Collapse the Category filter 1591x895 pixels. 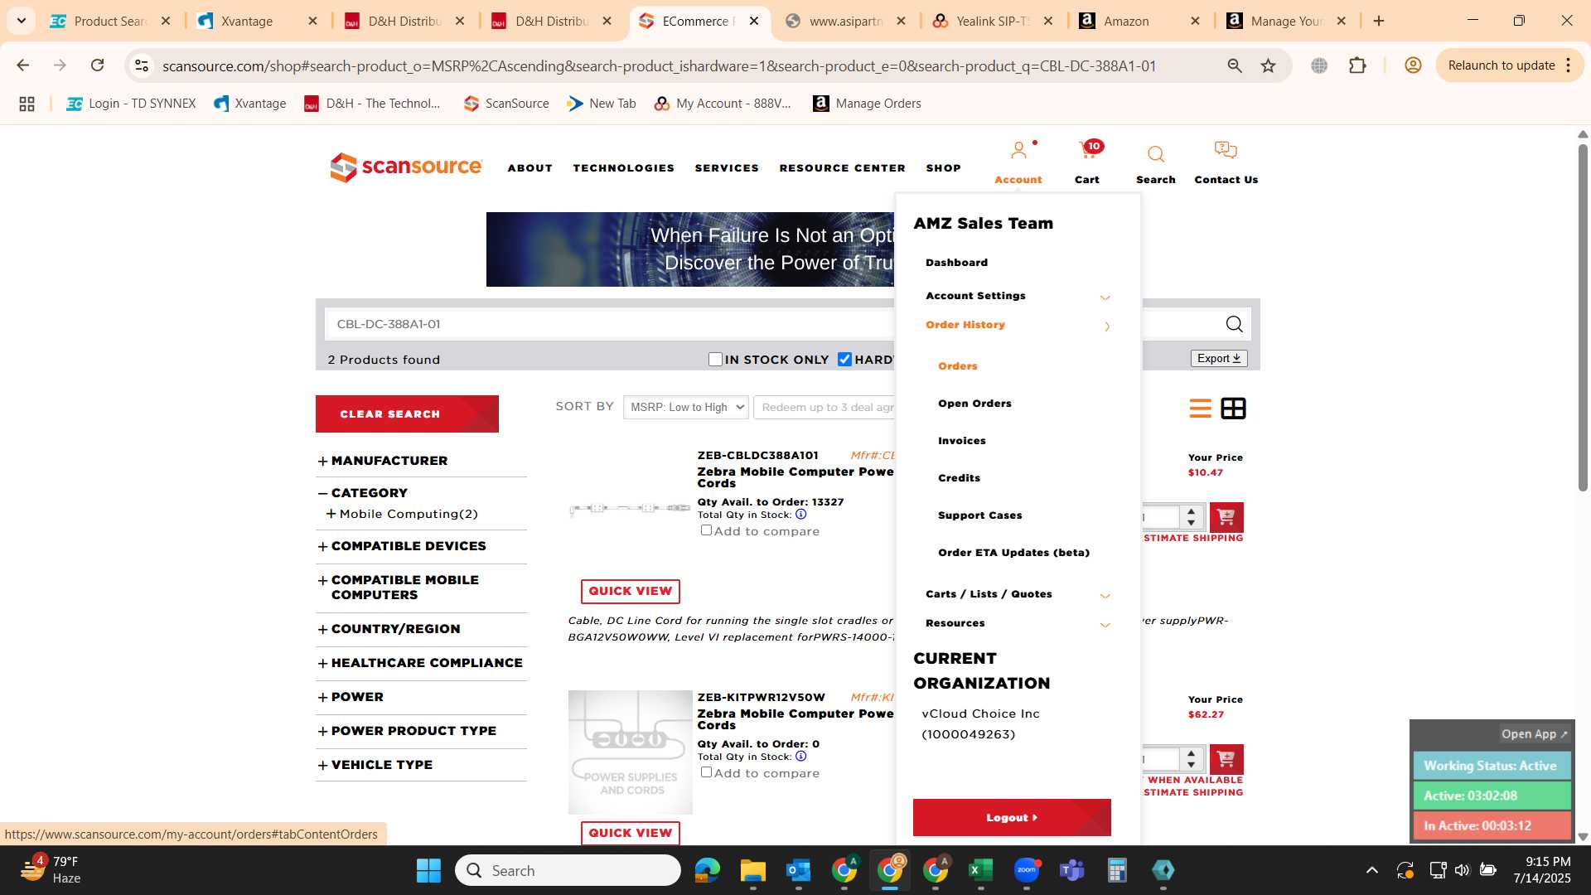pyautogui.click(x=322, y=493)
